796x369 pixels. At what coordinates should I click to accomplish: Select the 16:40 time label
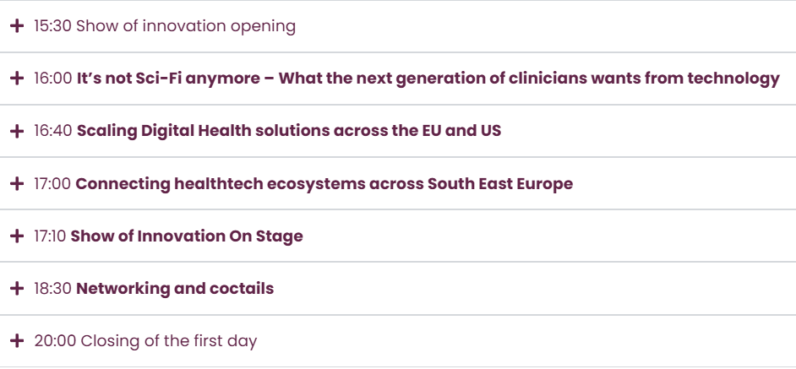(52, 131)
